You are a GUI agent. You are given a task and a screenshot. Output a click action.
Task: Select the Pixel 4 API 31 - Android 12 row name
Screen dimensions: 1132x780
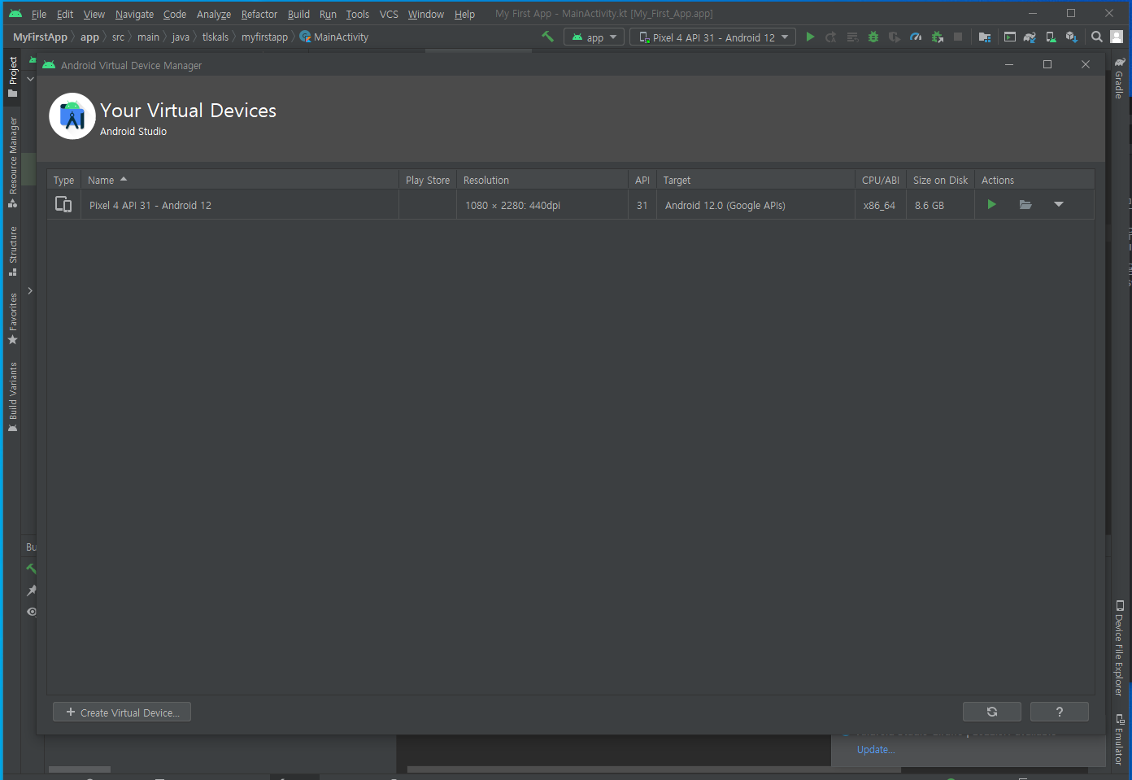150,205
